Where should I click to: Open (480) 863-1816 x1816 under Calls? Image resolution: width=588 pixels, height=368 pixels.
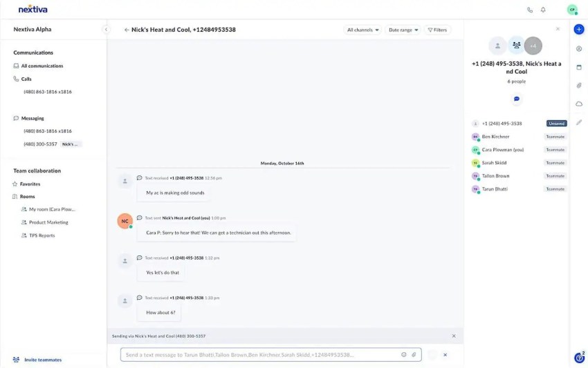pos(48,92)
